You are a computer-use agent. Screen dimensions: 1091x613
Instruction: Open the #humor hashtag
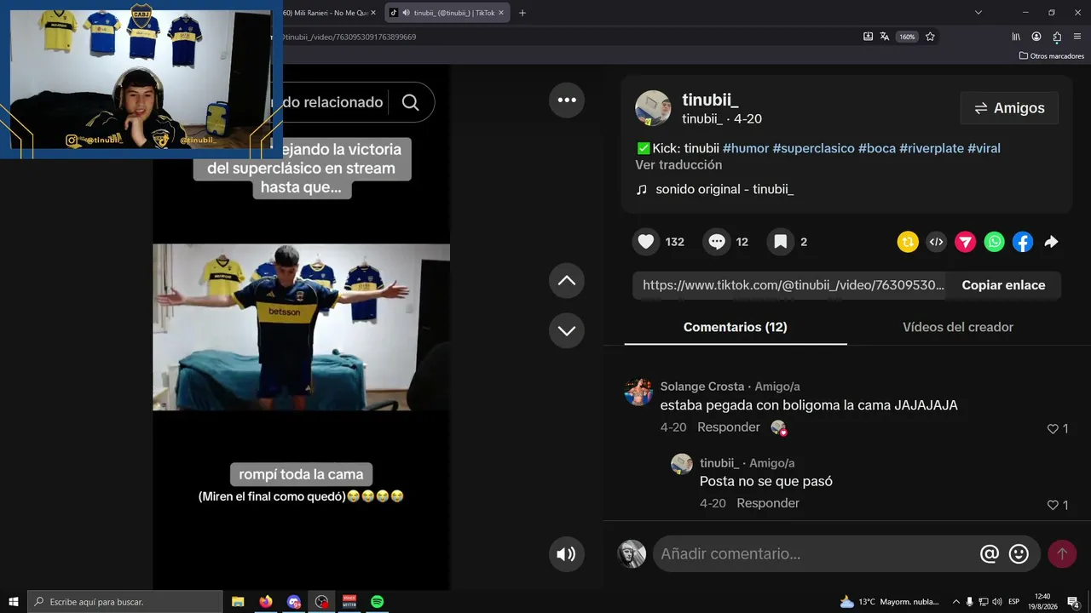click(746, 148)
